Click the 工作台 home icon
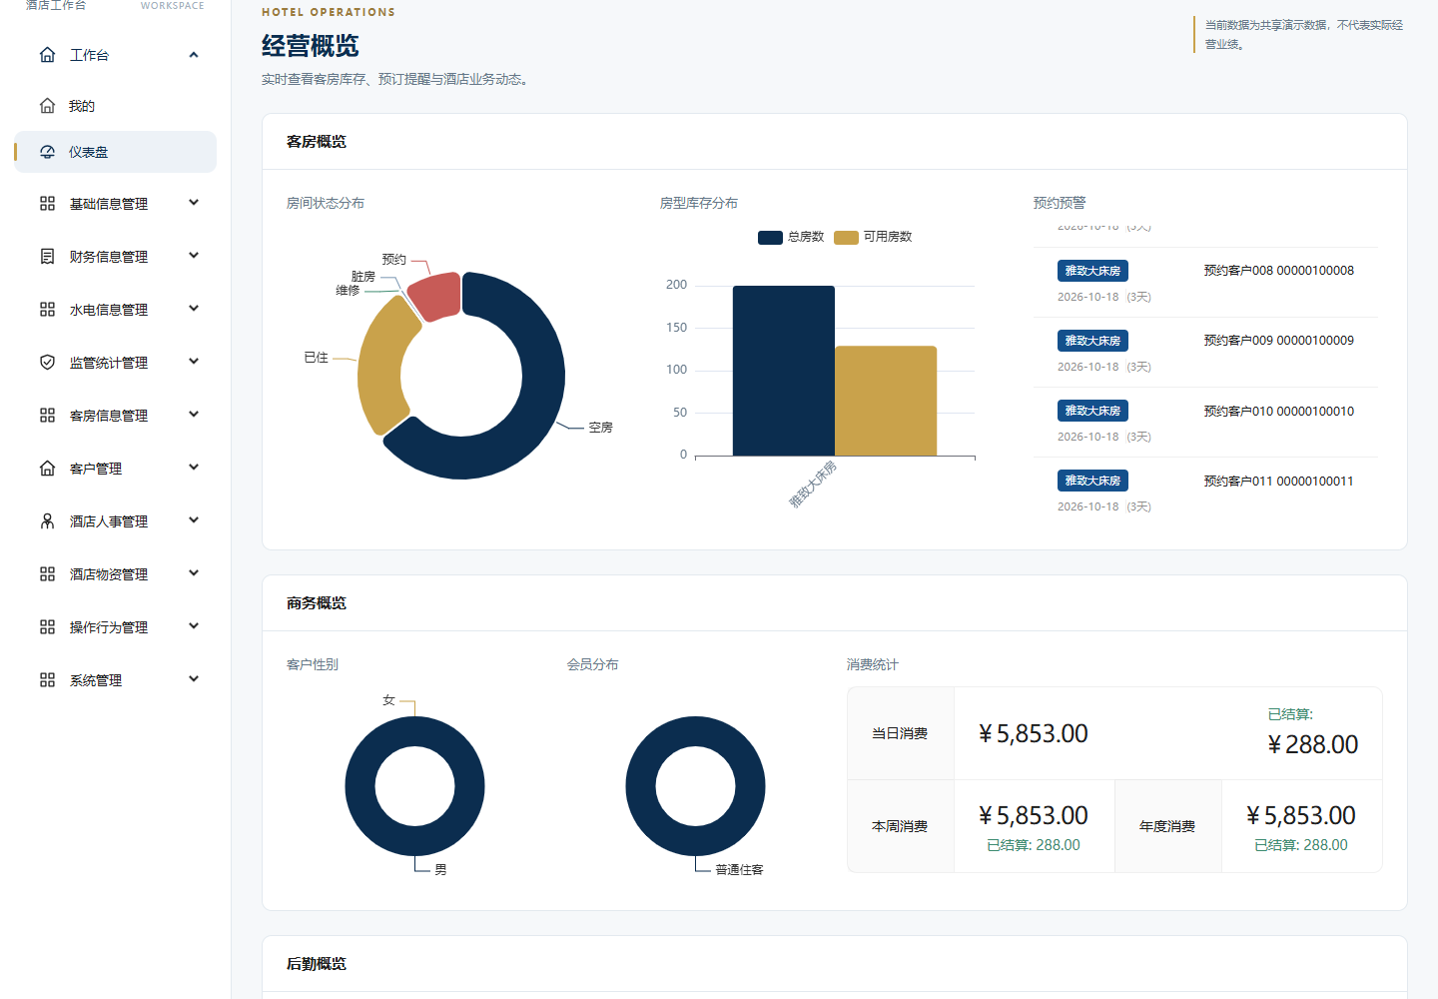The image size is (1438, 999). pyautogui.click(x=47, y=55)
